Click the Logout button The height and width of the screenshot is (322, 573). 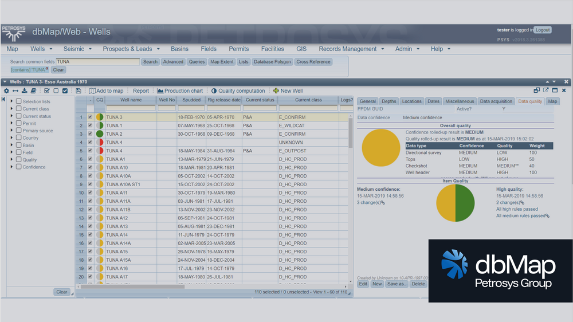point(543,30)
